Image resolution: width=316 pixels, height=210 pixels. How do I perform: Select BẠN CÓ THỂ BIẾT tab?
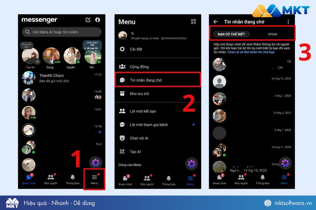[231, 34]
